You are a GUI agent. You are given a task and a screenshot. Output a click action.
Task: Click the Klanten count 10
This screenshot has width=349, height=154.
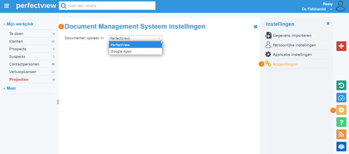53,41
